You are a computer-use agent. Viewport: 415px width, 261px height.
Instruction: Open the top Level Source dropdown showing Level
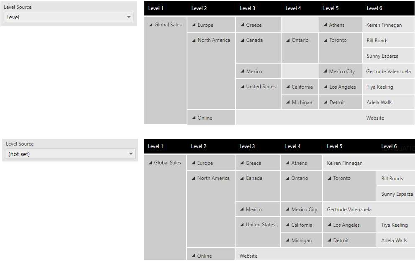coord(129,16)
